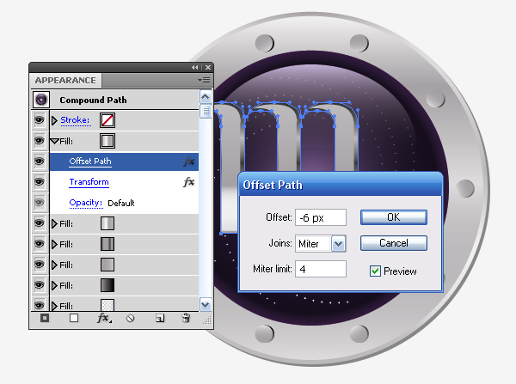
Task: Collapse the Appearance panel to icons
Action: (x=195, y=67)
